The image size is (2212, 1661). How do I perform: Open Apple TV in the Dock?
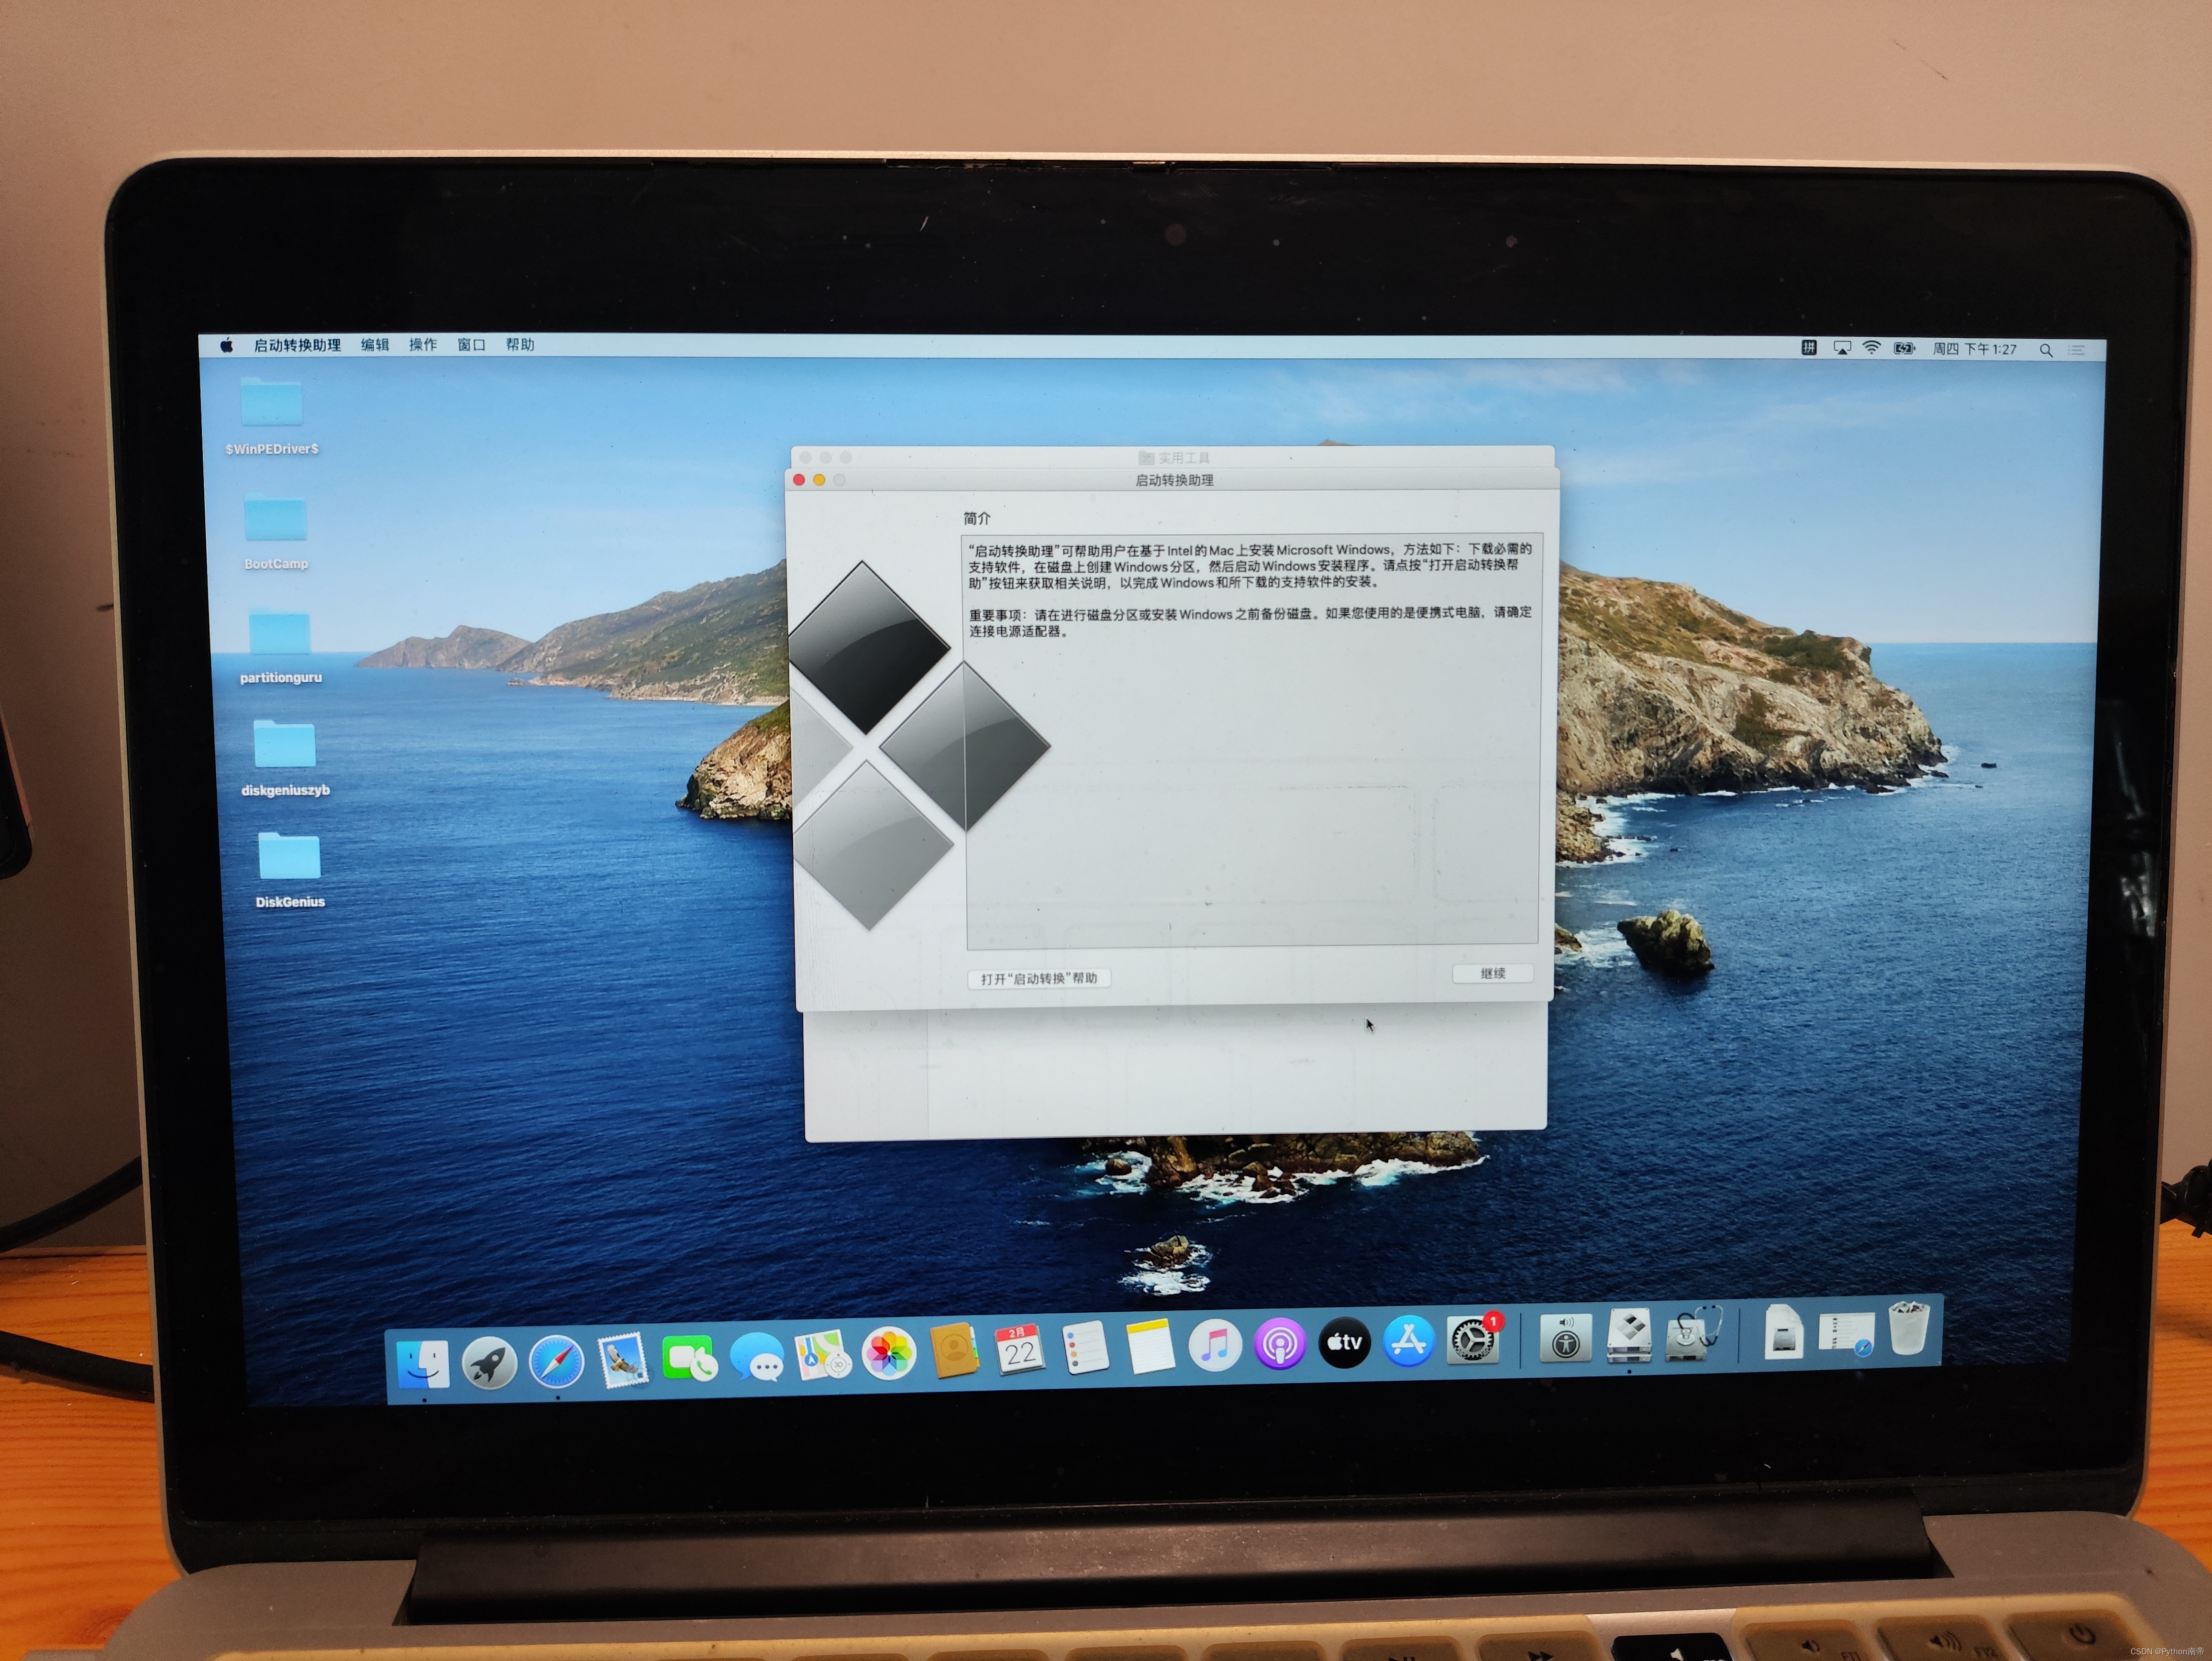1344,1342
